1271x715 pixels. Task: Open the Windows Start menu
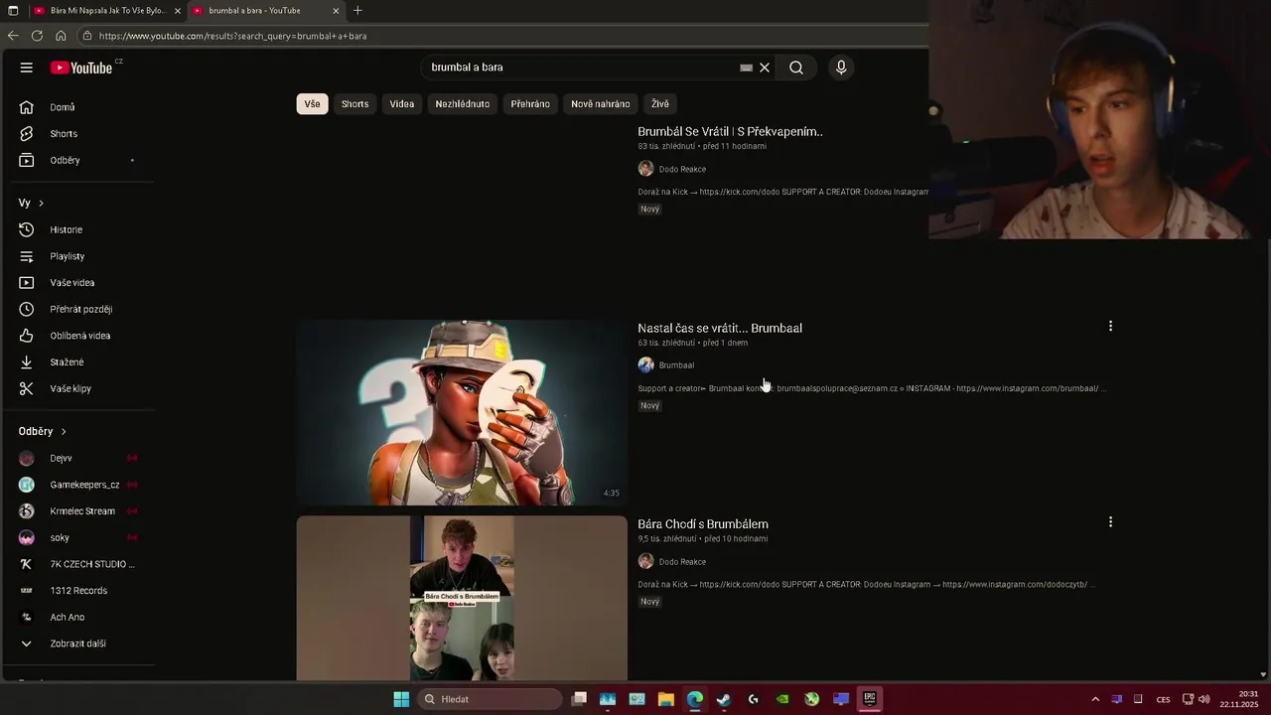[401, 699]
